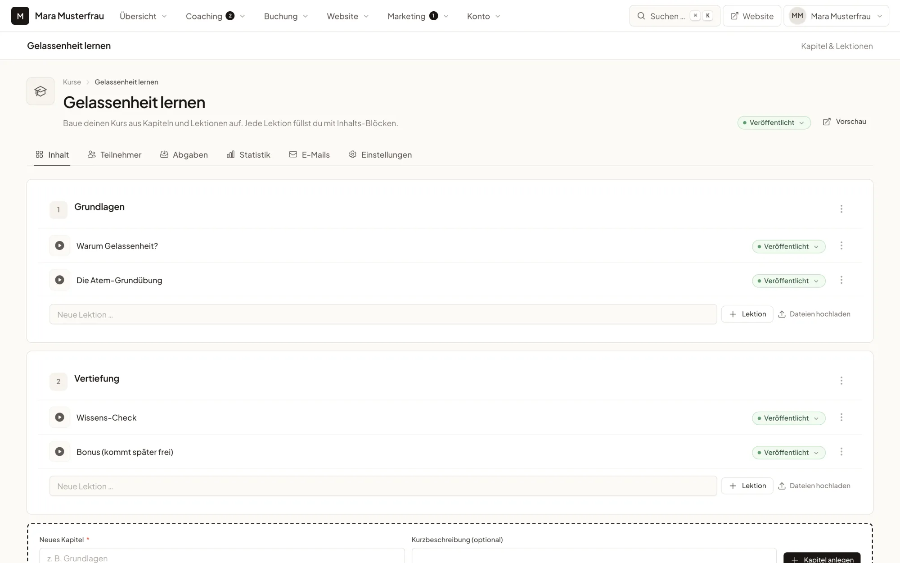Open three-dot menu for Die Atem-Grundübung
Screen dimensions: 900x563
pyautogui.click(x=841, y=280)
